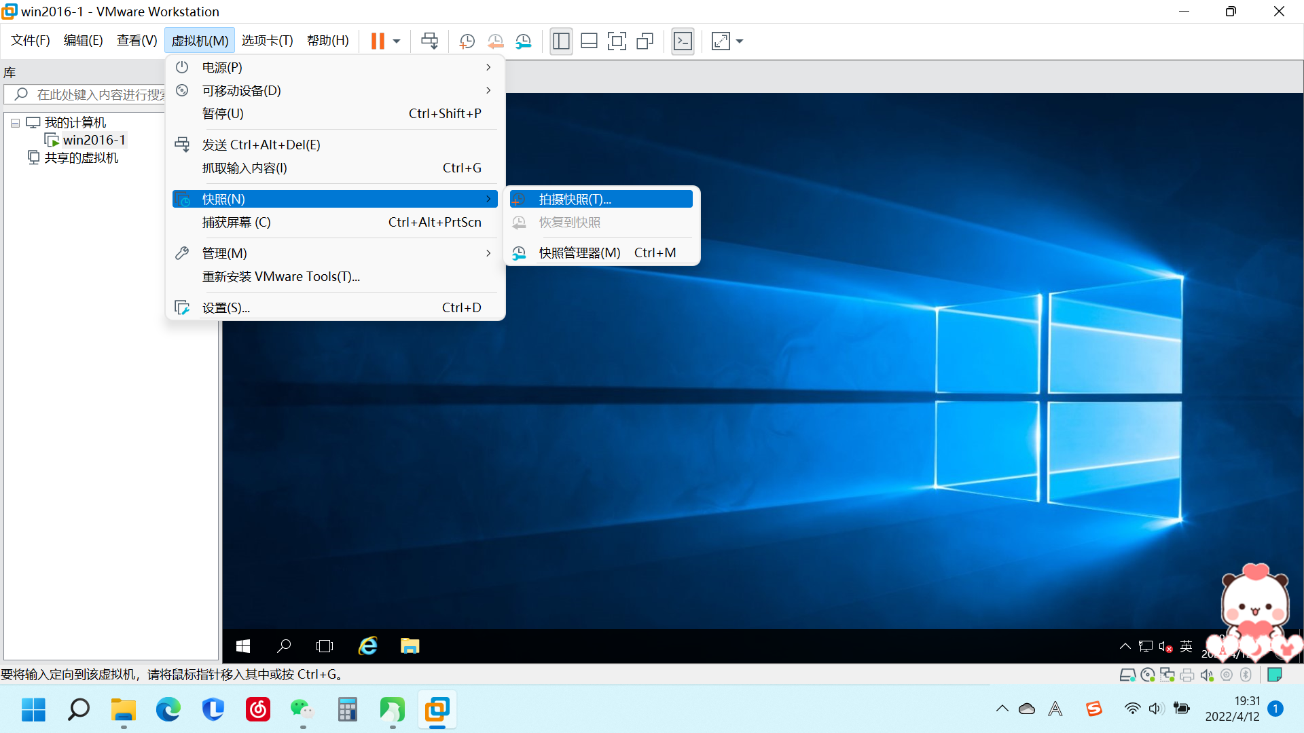Switch to Unity mode from the toolbar icon
1304x733 pixels.
pos(645,41)
